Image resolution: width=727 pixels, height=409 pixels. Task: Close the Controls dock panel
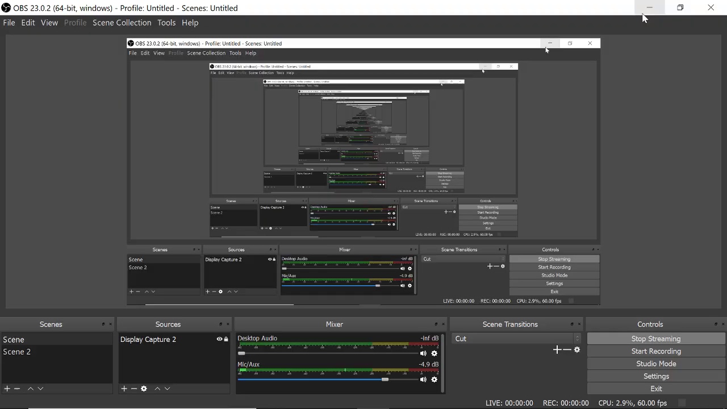[723, 324]
